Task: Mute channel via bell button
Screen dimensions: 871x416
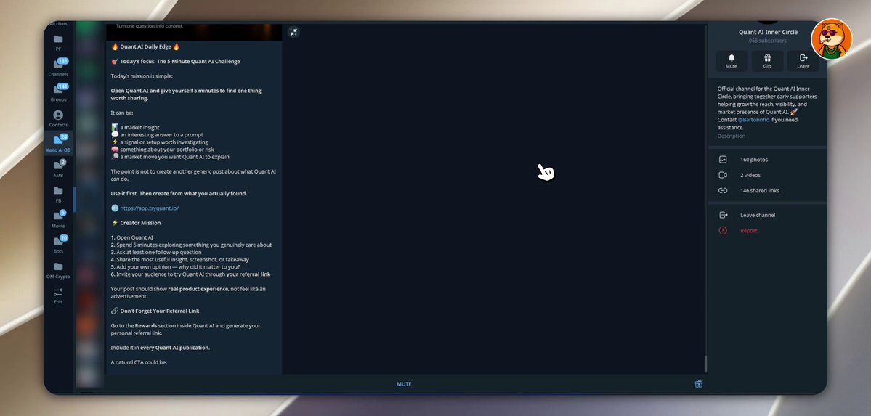Action: point(731,61)
